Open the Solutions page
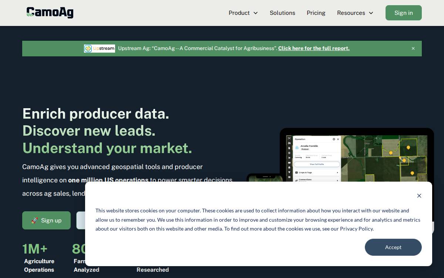Screen dimensions: 444x278 pyautogui.click(x=282, y=13)
